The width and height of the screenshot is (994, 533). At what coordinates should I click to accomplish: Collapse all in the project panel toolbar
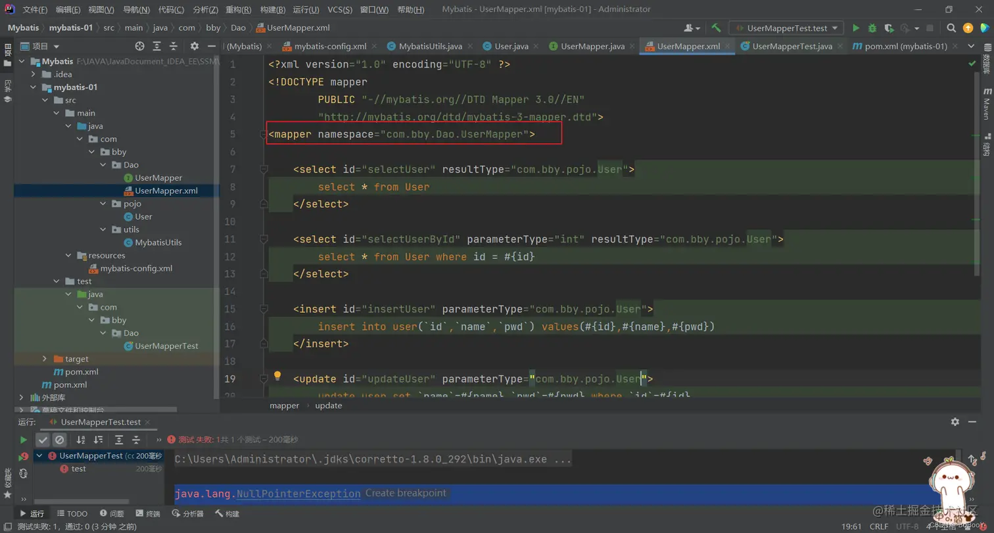(x=174, y=46)
